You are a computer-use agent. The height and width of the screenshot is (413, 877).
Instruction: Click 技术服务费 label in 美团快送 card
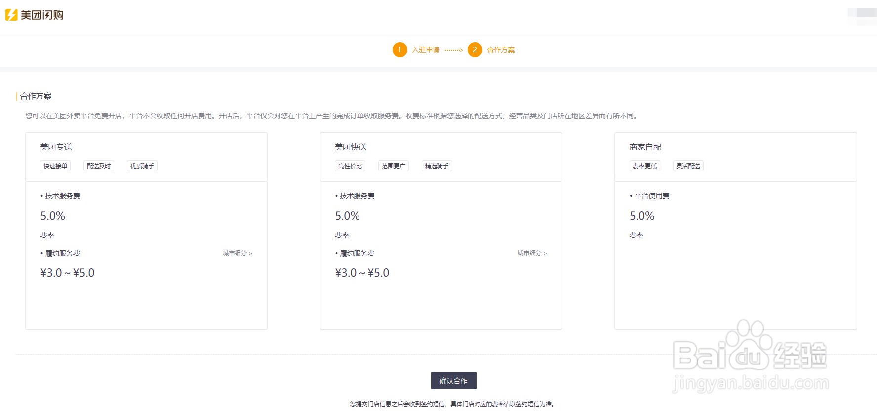[x=357, y=196]
